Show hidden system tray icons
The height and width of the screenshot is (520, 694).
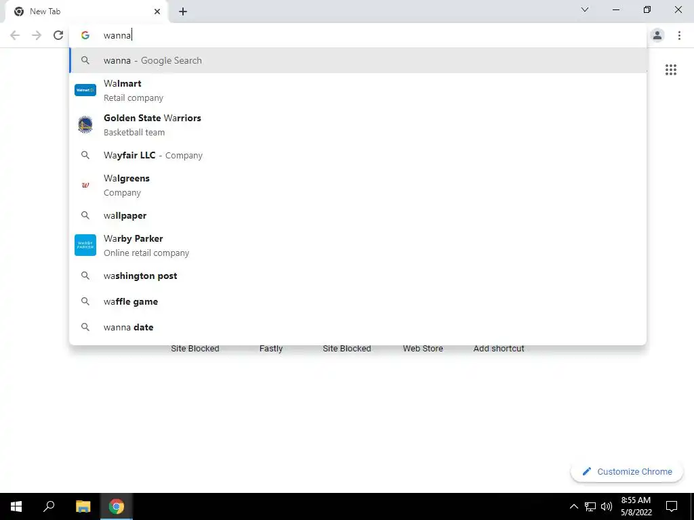573,506
